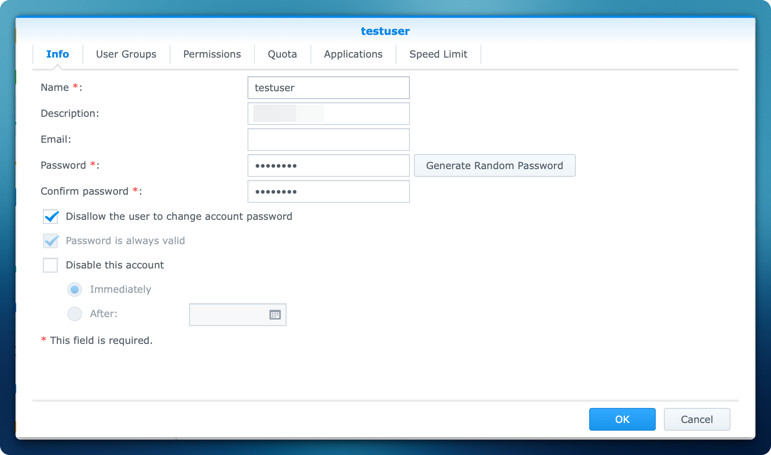Toggle Password is always valid checkbox
This screenshot has width=771, height=455.
tap(51, 241)
